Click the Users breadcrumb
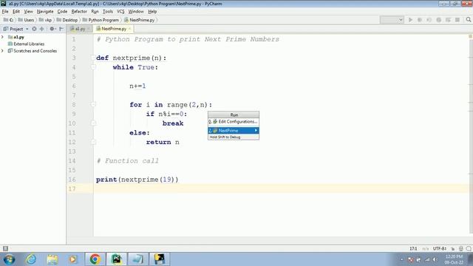473x266 pixels. [27, 20]
